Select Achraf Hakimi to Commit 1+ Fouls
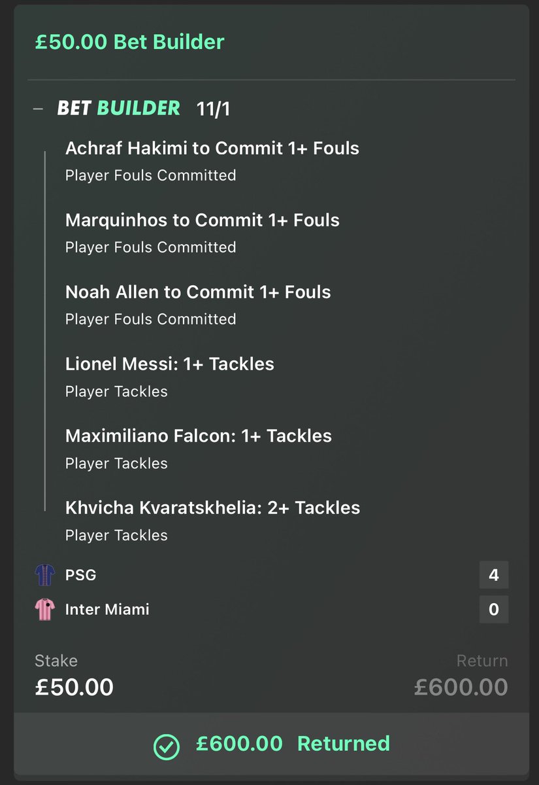 (212, 148)
